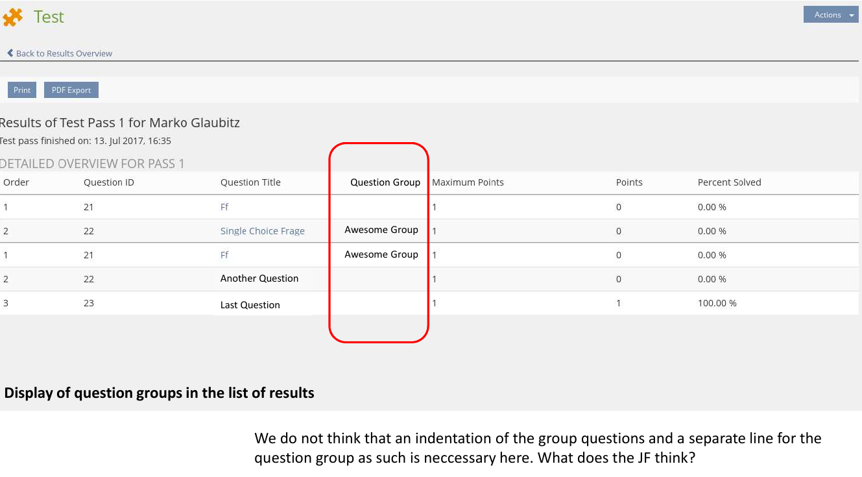Click the 100.00 % cell for Last Question
Image resolution: width=862 pixels, height=477 pixels.
[717, 303]
